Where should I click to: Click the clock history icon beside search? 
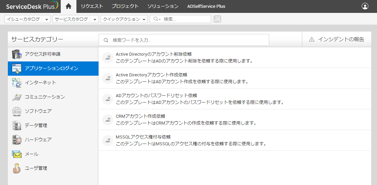(217, 19)
